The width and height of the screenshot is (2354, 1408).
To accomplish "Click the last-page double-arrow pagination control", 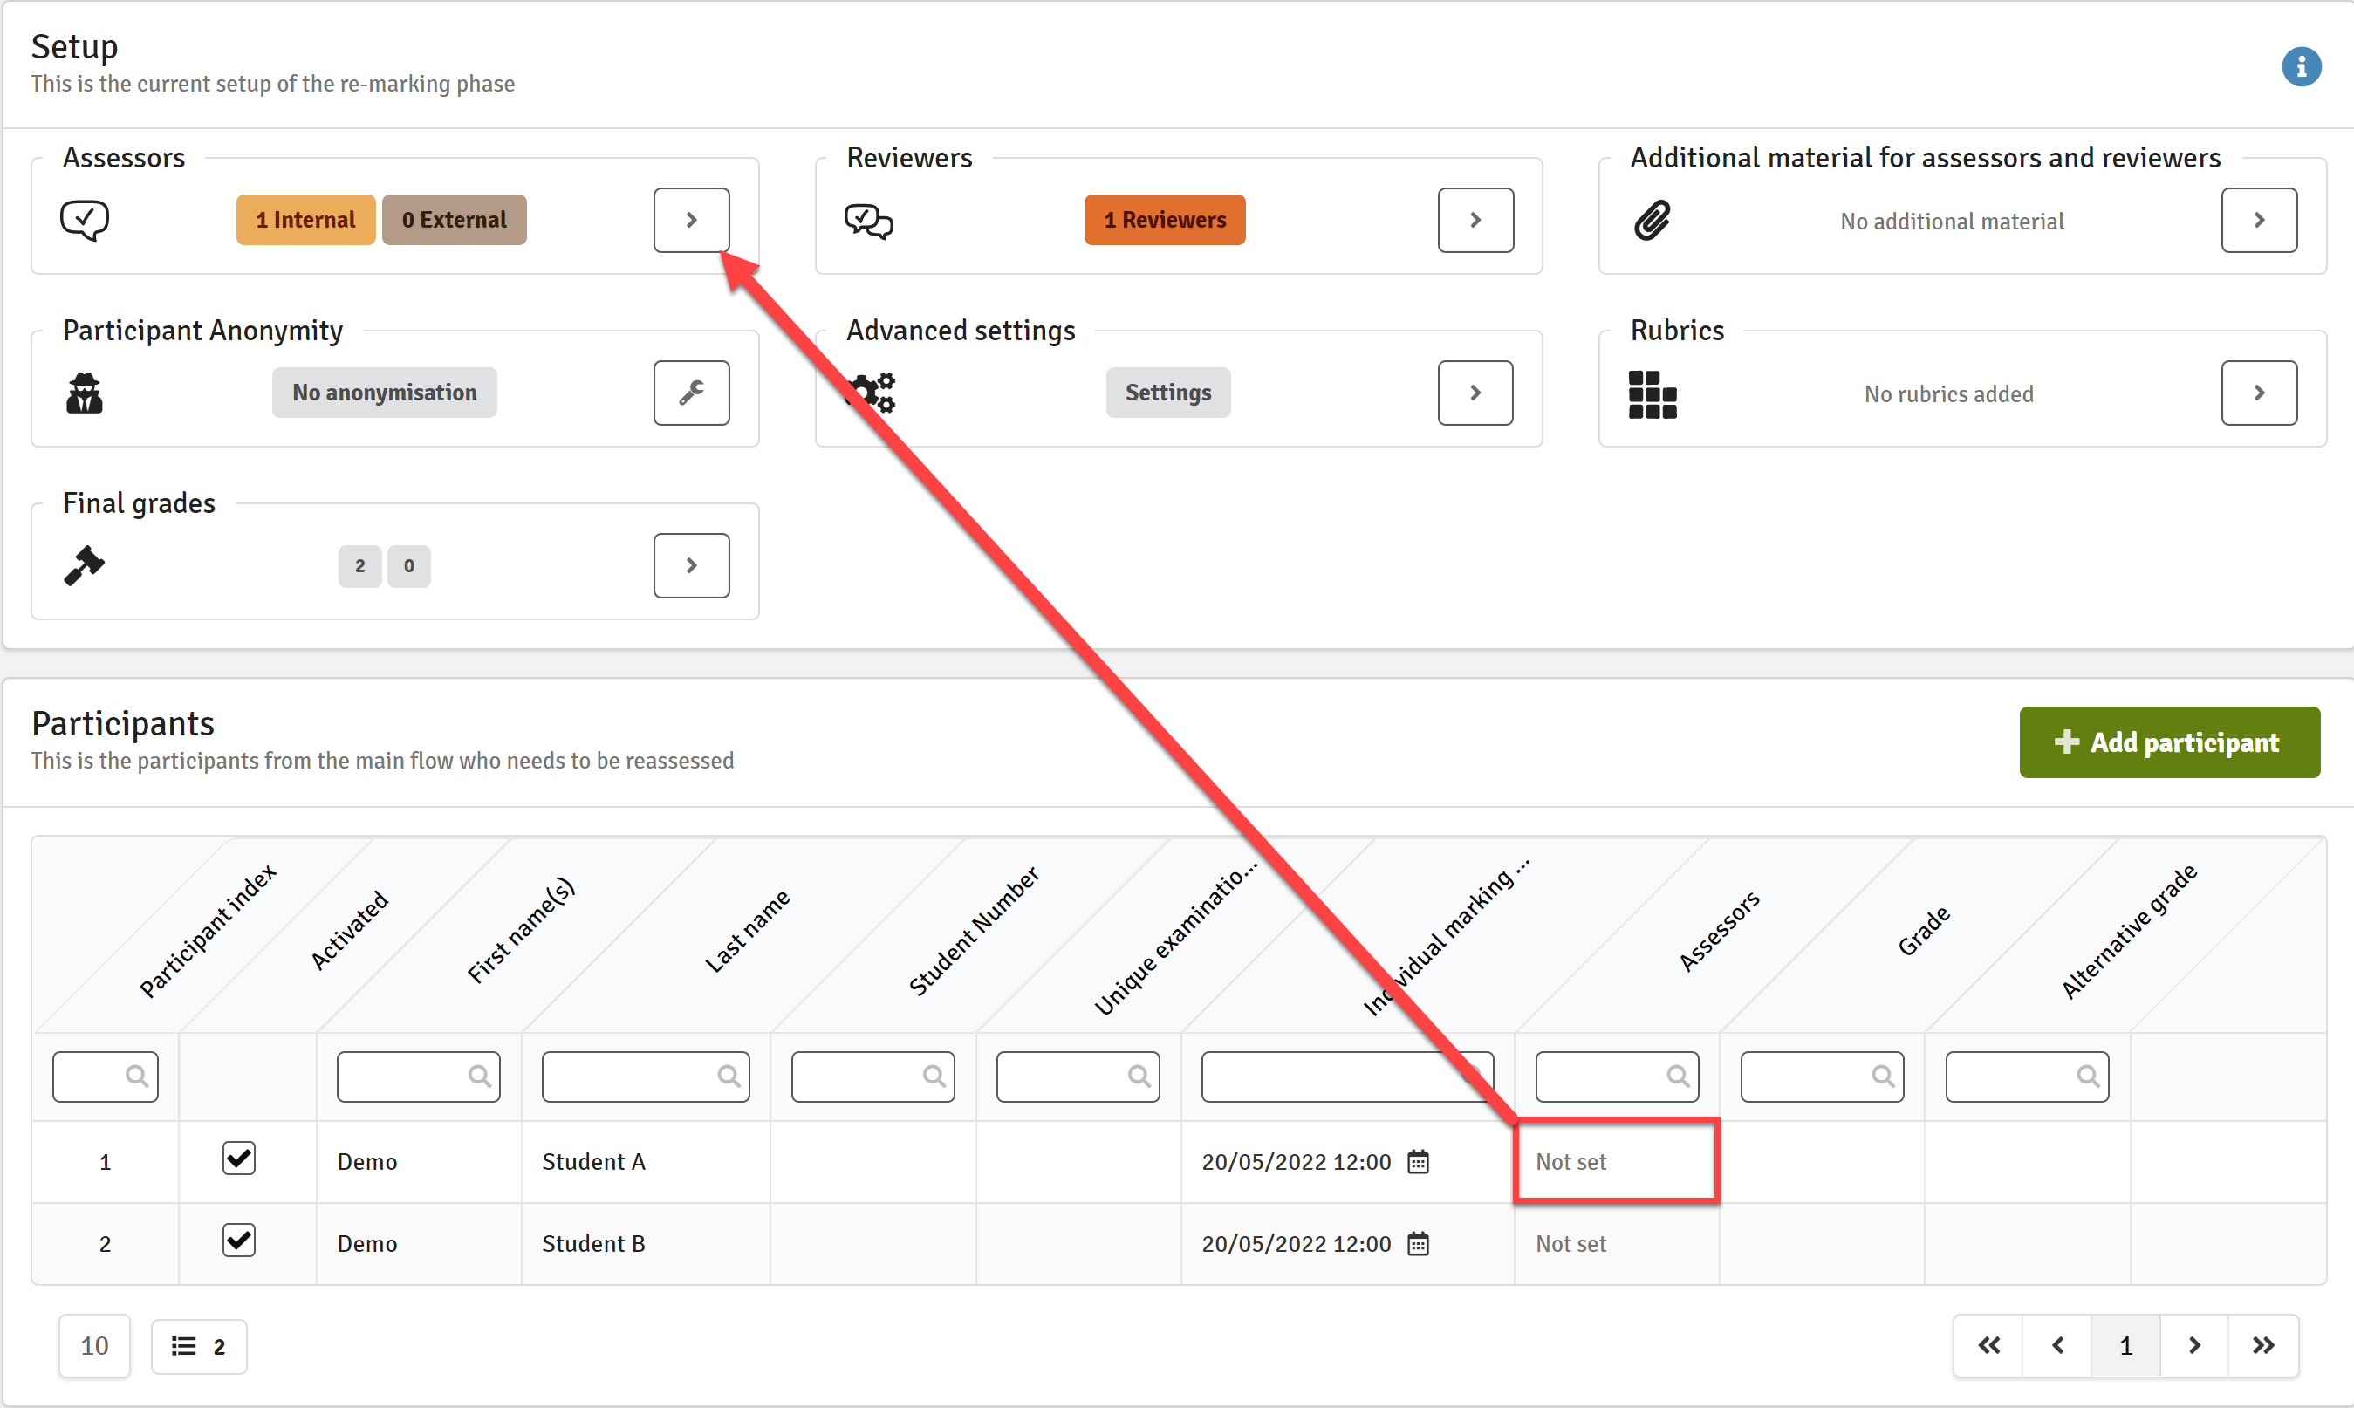I will click(x=2264, y=1345).
